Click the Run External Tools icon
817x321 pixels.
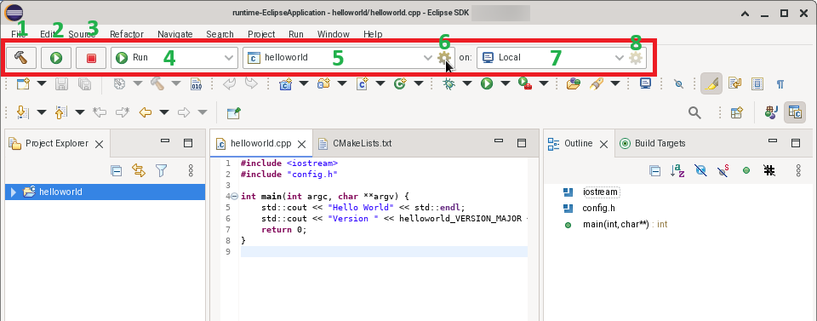pyautogui.click(x=525, y=83)
